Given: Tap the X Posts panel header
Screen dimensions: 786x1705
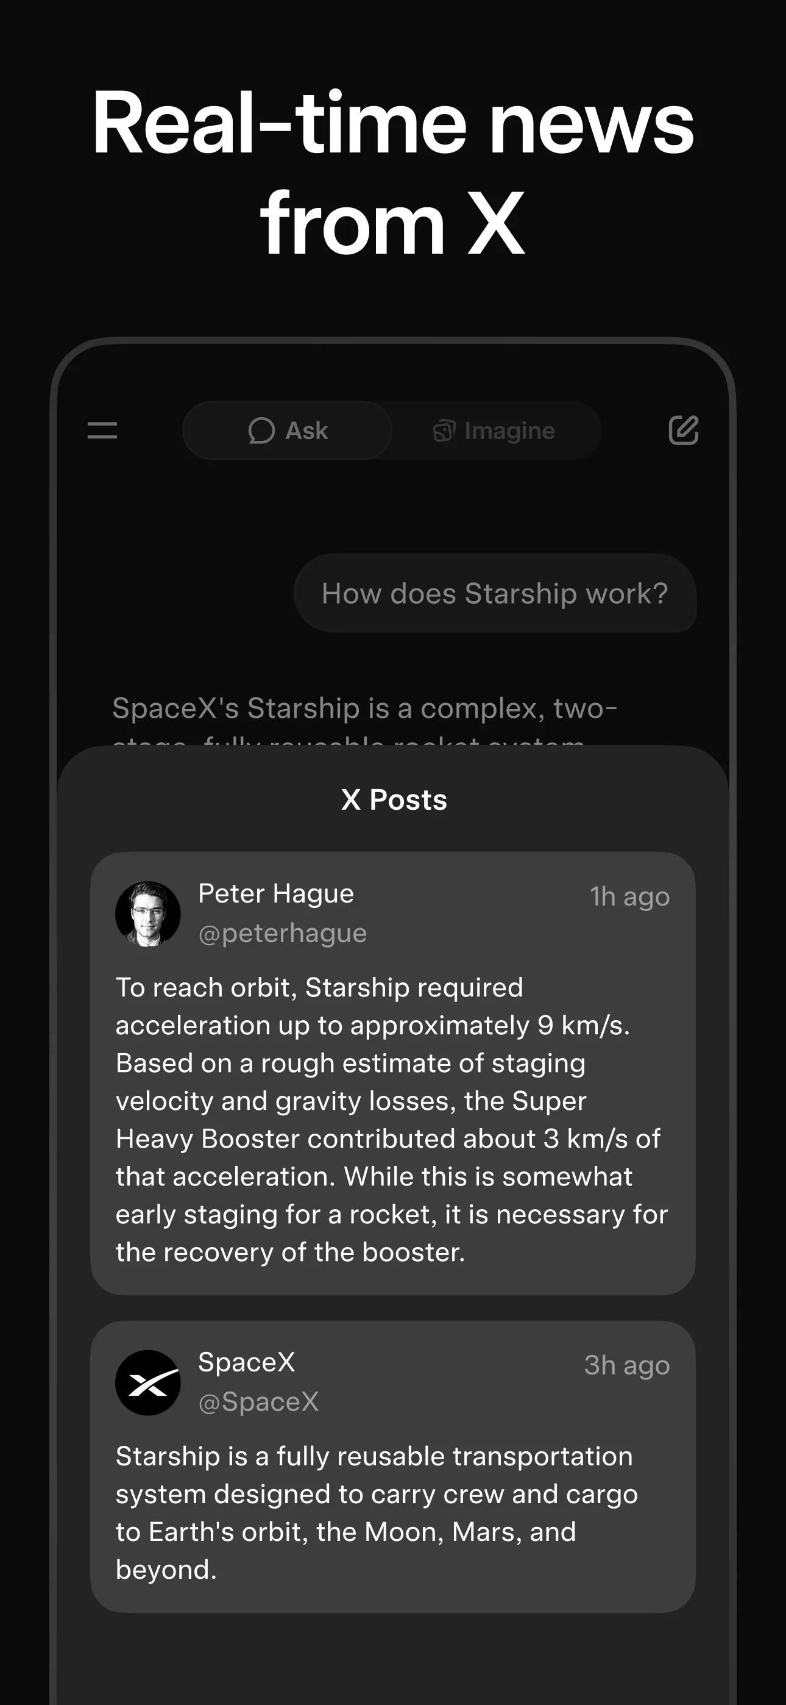Looking at the screenshot, I should click(394, 799).
